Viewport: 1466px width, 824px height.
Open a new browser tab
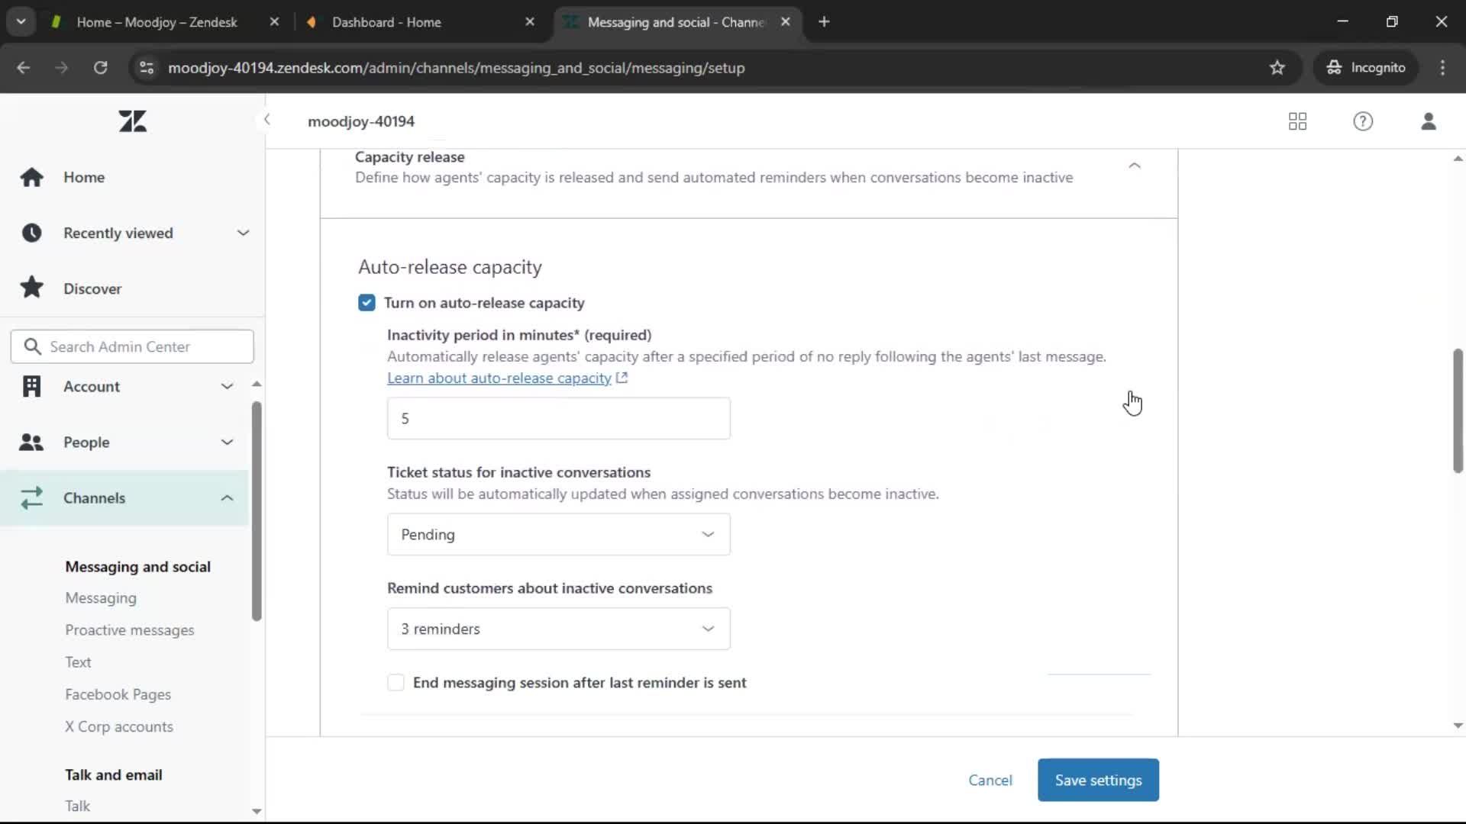824,22
